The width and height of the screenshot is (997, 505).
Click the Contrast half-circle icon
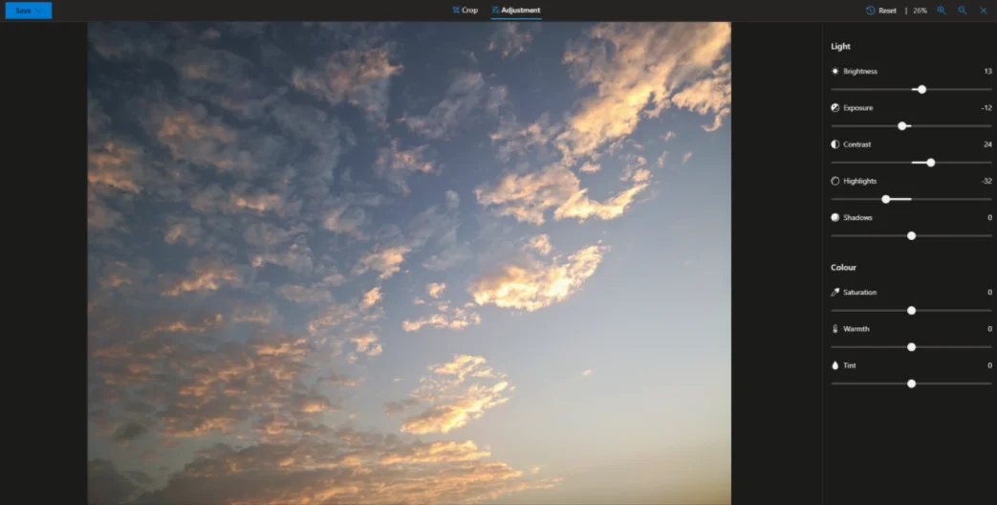pos(835,144)
